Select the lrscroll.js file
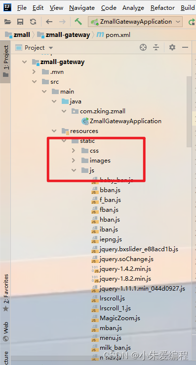This screenshot has width=196, height=365. coord(108,298)
